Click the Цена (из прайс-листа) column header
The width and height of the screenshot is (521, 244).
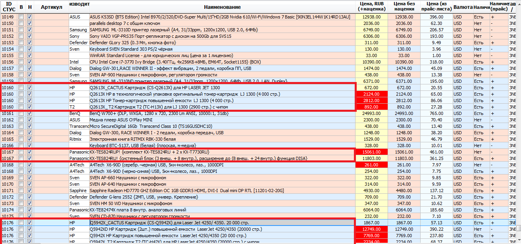click(437, 7)
